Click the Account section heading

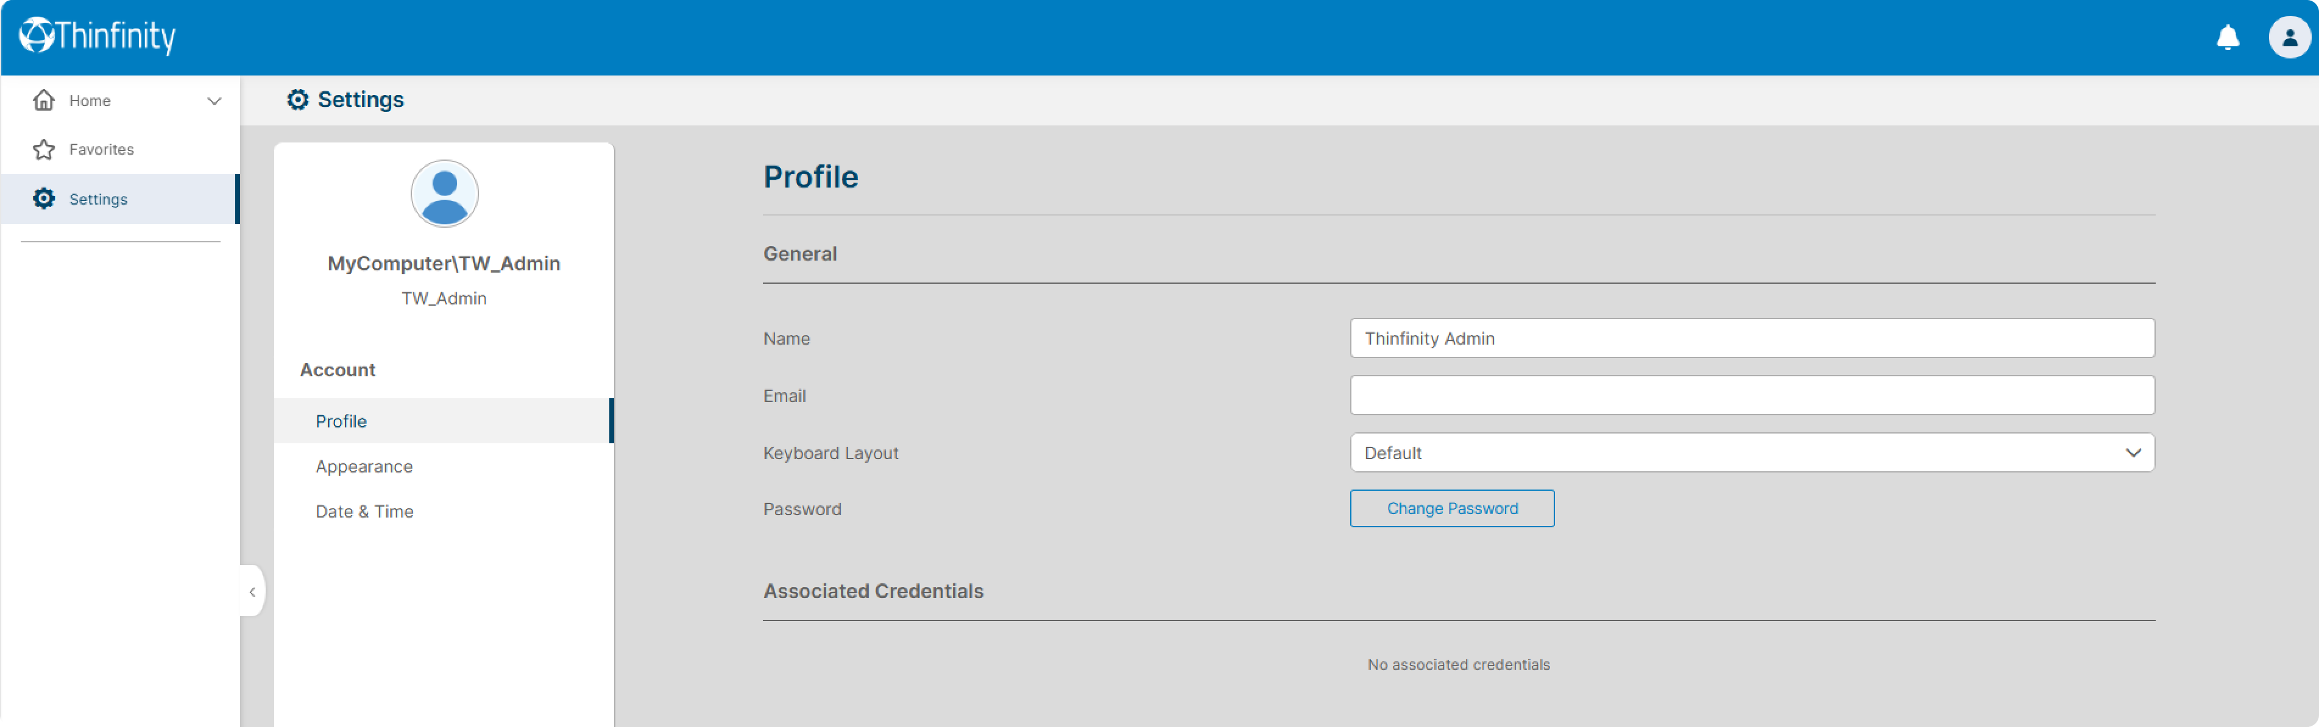pyautogui.click(x=338, y=370)
